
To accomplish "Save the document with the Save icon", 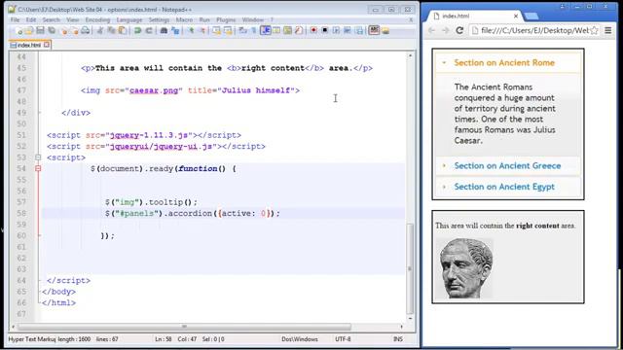I will click(x=40, y=30).
